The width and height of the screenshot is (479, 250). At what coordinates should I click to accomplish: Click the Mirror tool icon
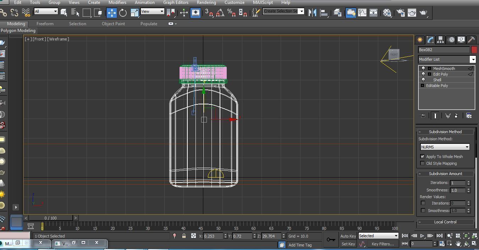pos(312,13)
